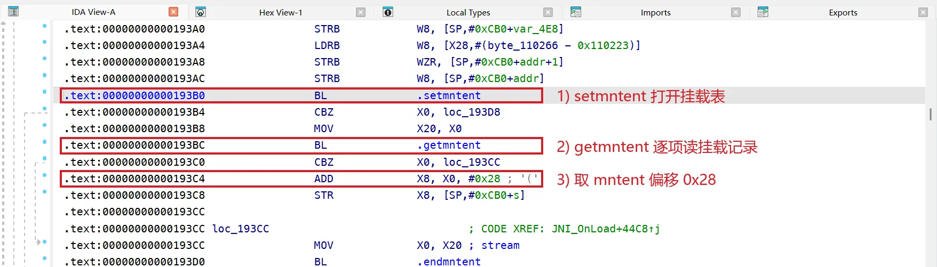The width and height of the screenshot is (937, 267).
Task: Click the .getmntent call operand
Action: (449, 145)
